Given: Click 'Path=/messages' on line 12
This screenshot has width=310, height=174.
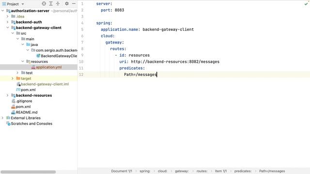Looking at the screenshot, I should click(140, 74).
